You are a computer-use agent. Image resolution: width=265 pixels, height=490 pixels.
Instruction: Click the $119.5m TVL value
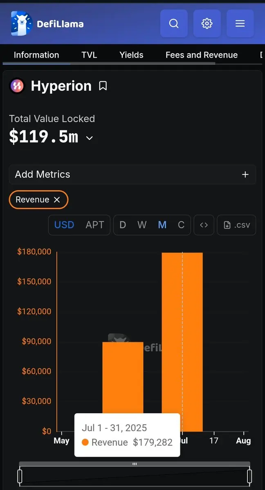tap(43, 137)
